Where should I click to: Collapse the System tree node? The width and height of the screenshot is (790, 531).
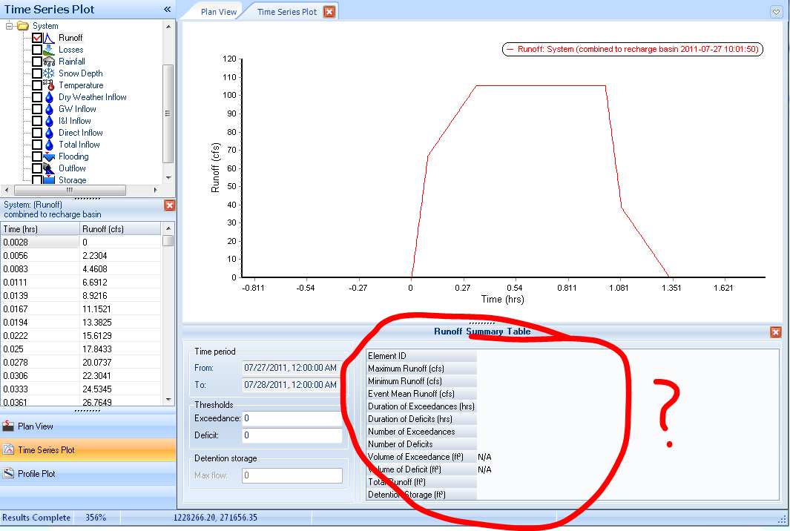pyautogui.click(x=9, y=26)
